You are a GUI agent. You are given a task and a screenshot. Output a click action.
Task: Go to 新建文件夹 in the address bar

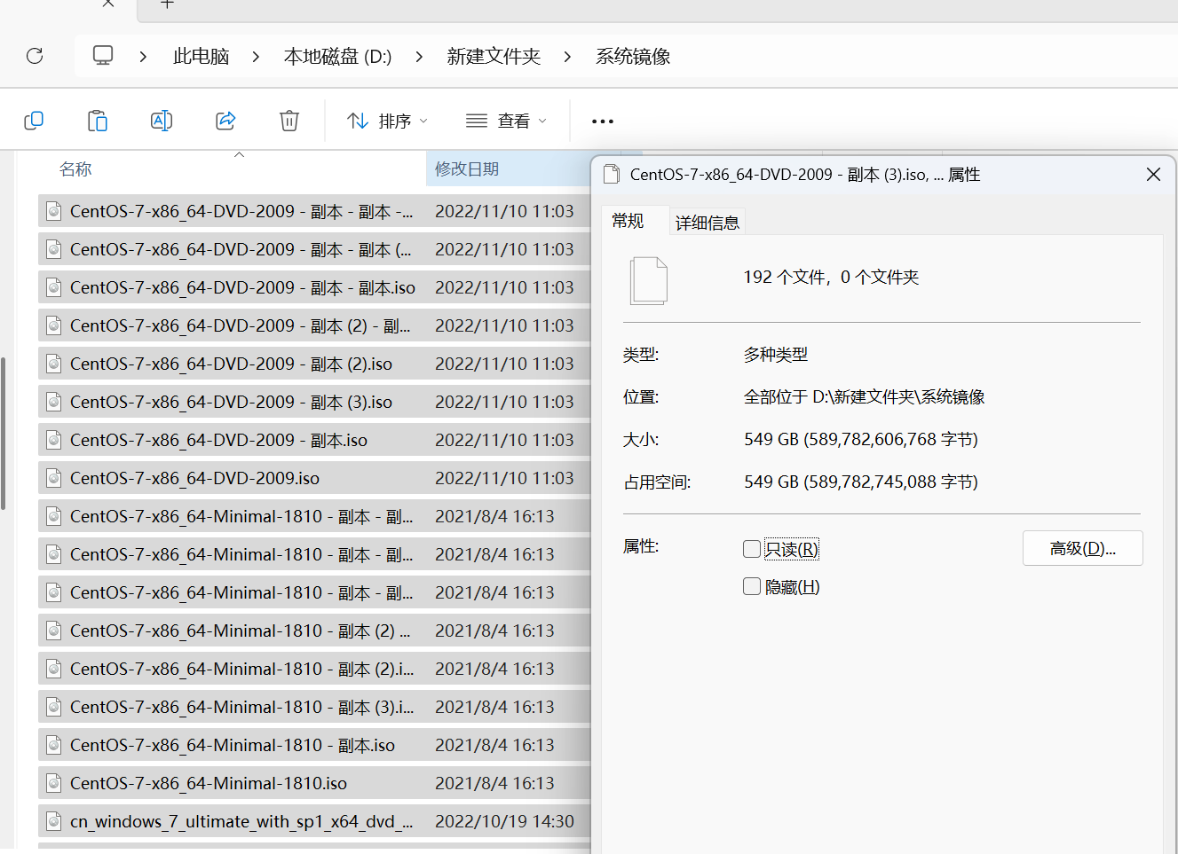(494, 57)
